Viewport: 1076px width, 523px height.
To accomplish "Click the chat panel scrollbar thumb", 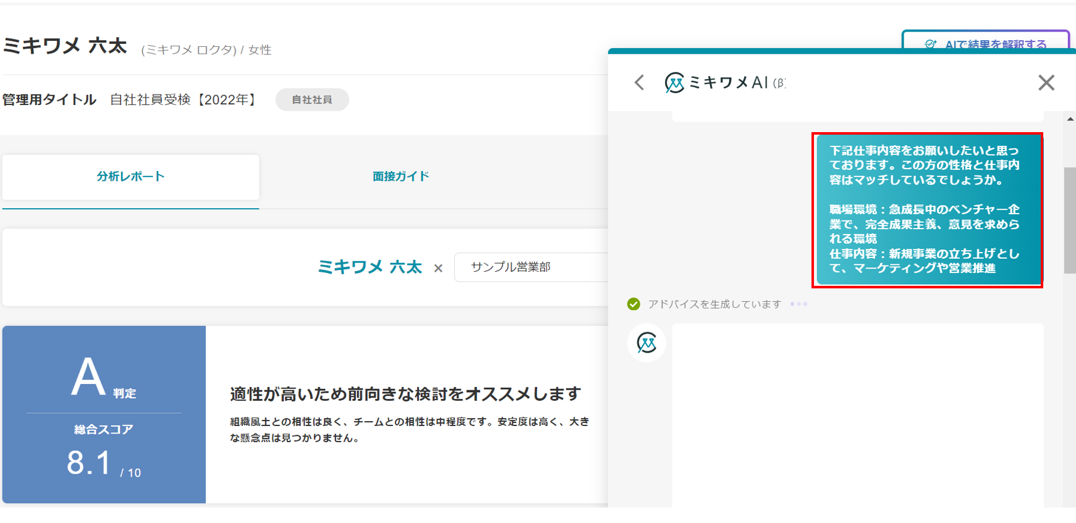I will coord(1069,219).
